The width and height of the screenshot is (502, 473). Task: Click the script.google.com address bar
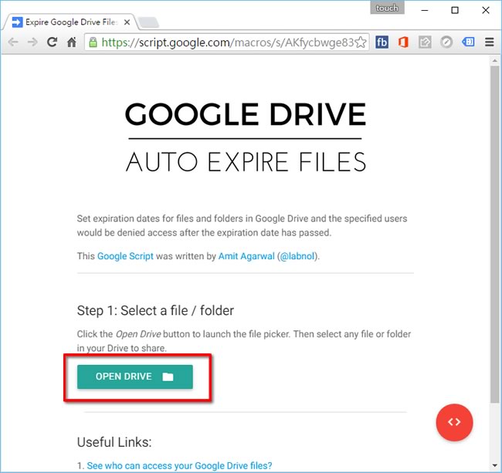tap(227, 42)
